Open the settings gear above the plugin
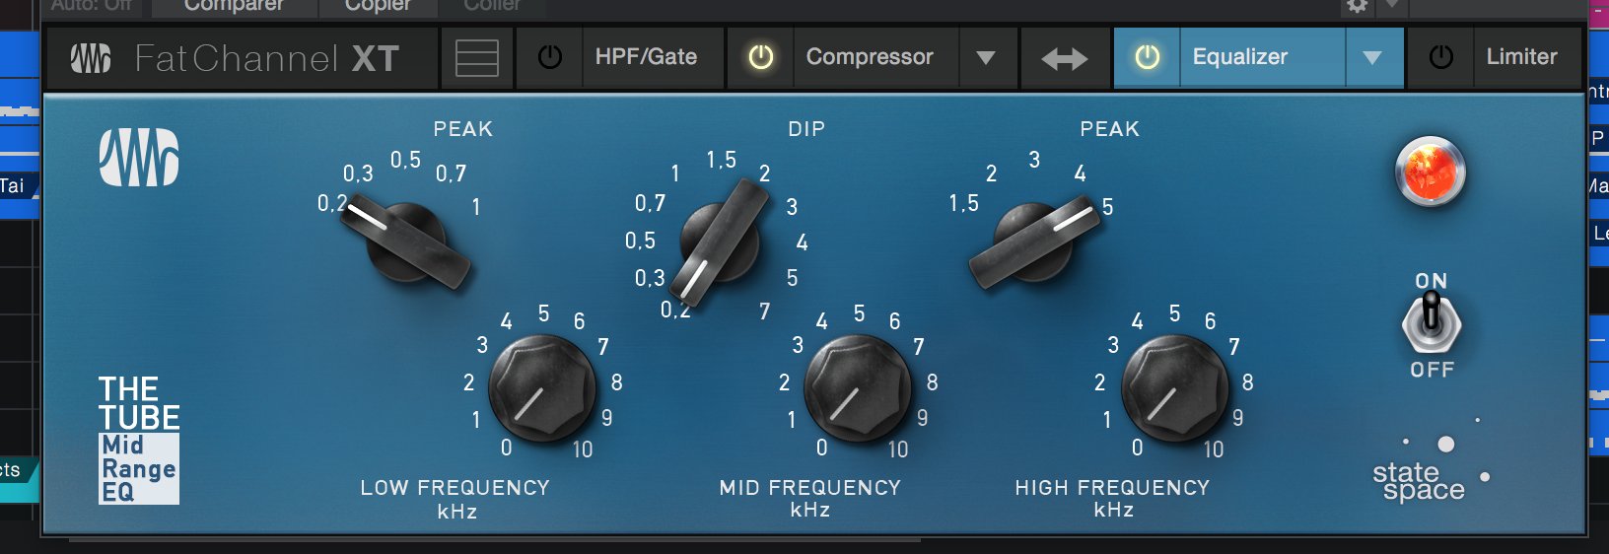 1358,6
